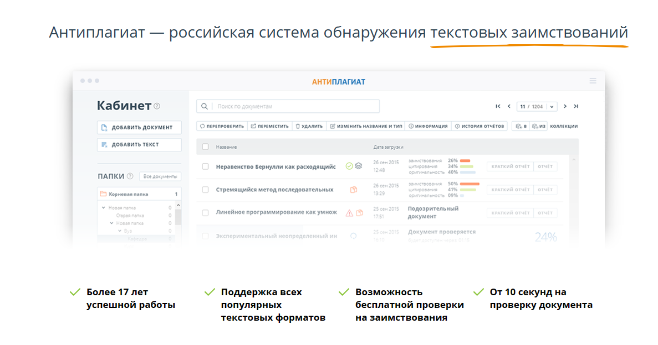Viewport: 658px width, 345px height.
Task: Click ПЕРЕПРОВЕРИТЬ recheck toolbar button
Action: click(x=222, y=126)
